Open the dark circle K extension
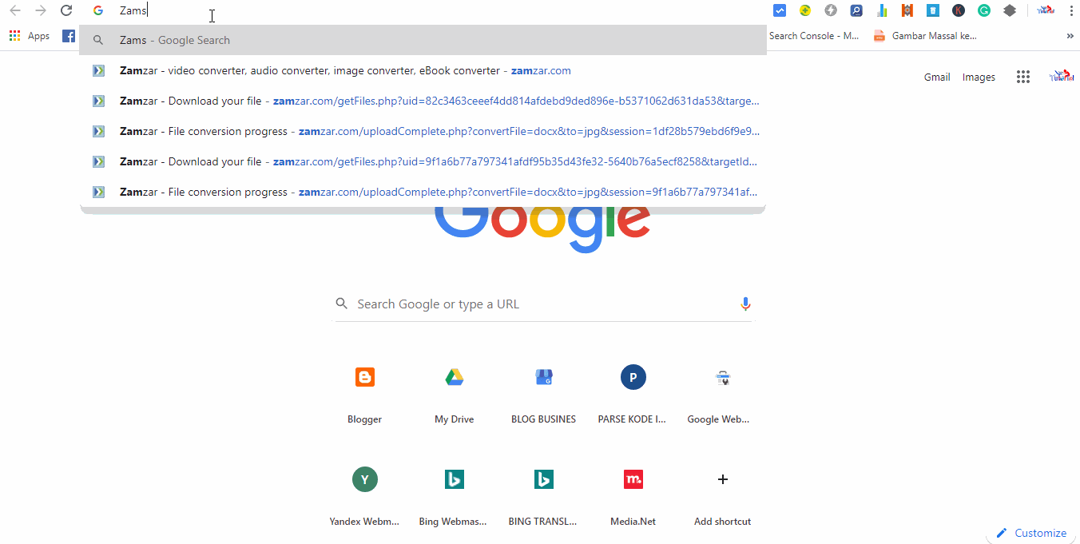Viewport: 1080px width, 544px height. (959, 10)
